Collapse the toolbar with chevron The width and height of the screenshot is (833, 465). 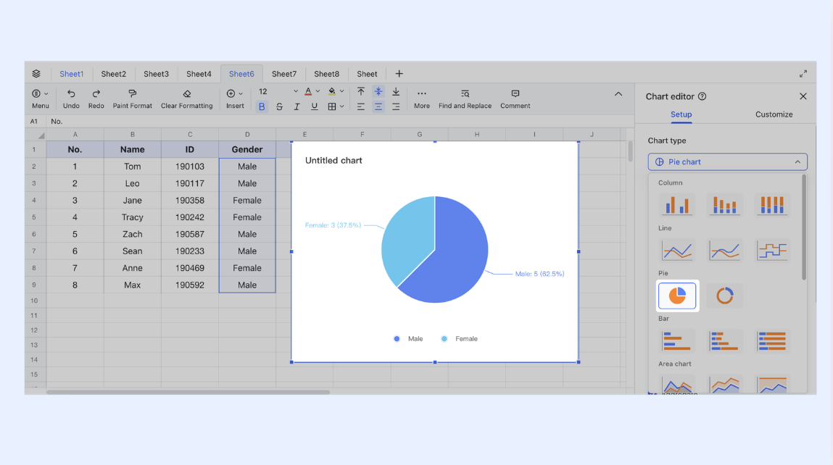618,94
